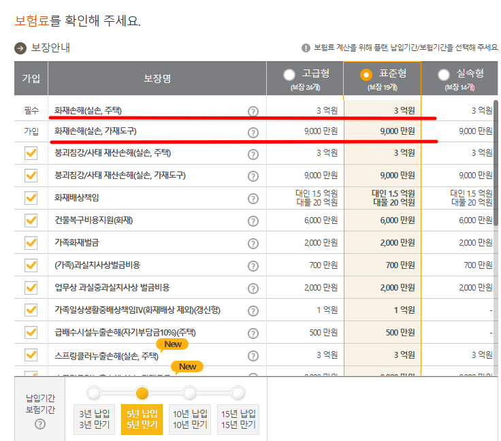Uncheck (가족)과실치사상벌금비용 coverage
Image resolution: width=501 pixels, height=441 pixels.
(x=31, y=265)
